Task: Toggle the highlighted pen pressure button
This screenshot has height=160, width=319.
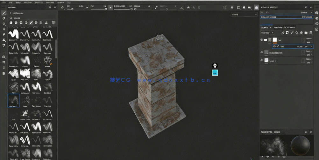Action: click(111, 8)
